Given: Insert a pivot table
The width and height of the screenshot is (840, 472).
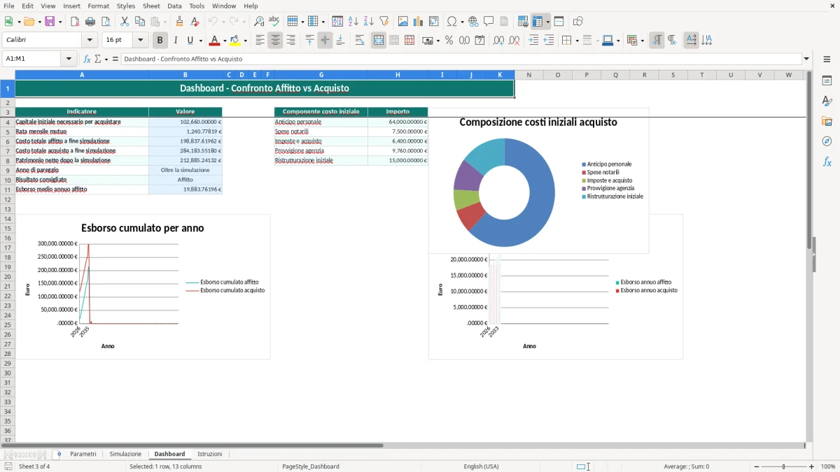Looking at the screenshot, I should pos(434,22).
